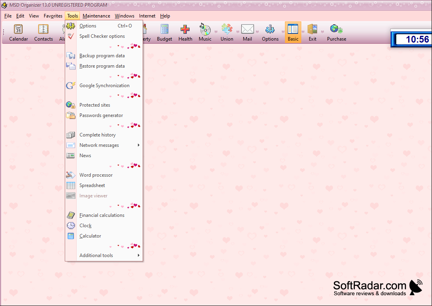The height and width of the screenshot is (306, 432).
Task: Click the blue Calculator menu icon
Action: pyautogui.click(x=71, y=236)
